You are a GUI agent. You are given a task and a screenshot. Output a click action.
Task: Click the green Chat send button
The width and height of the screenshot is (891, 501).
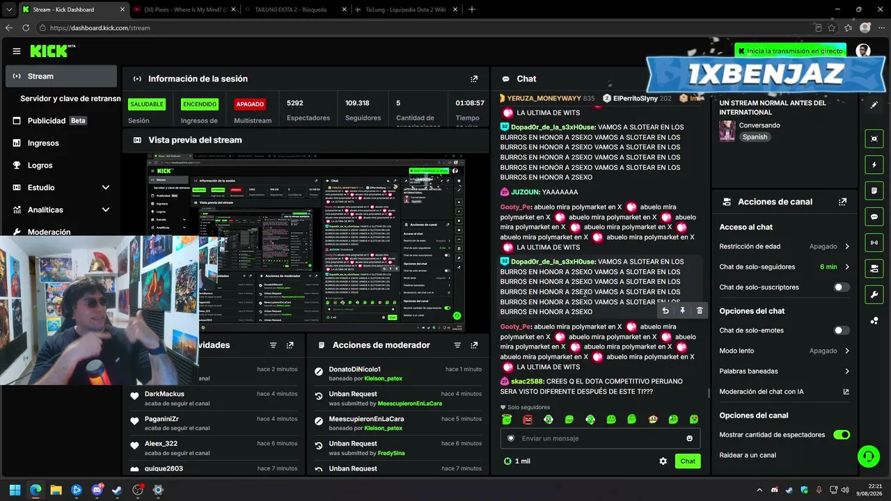(688, 461)
